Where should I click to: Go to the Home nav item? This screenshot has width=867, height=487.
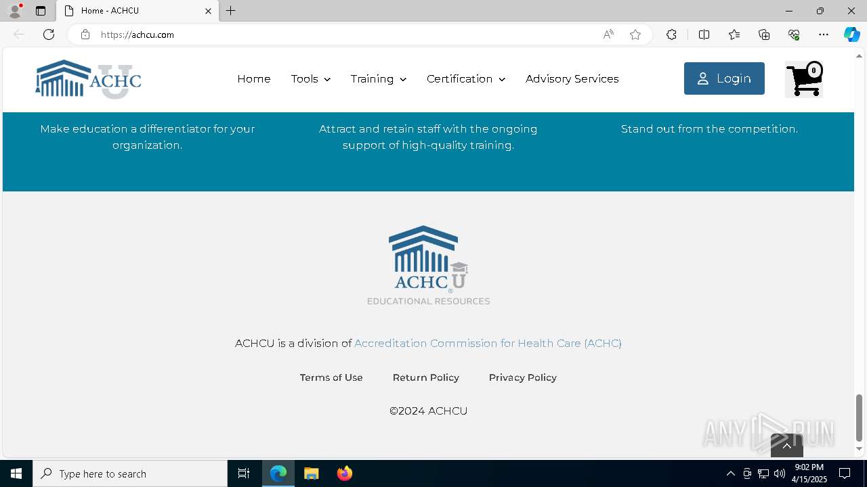[254, 79]
